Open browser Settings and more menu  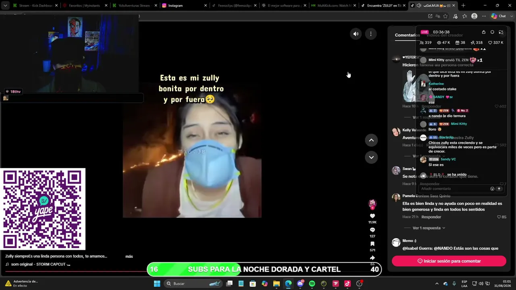[x=484, y=16]
